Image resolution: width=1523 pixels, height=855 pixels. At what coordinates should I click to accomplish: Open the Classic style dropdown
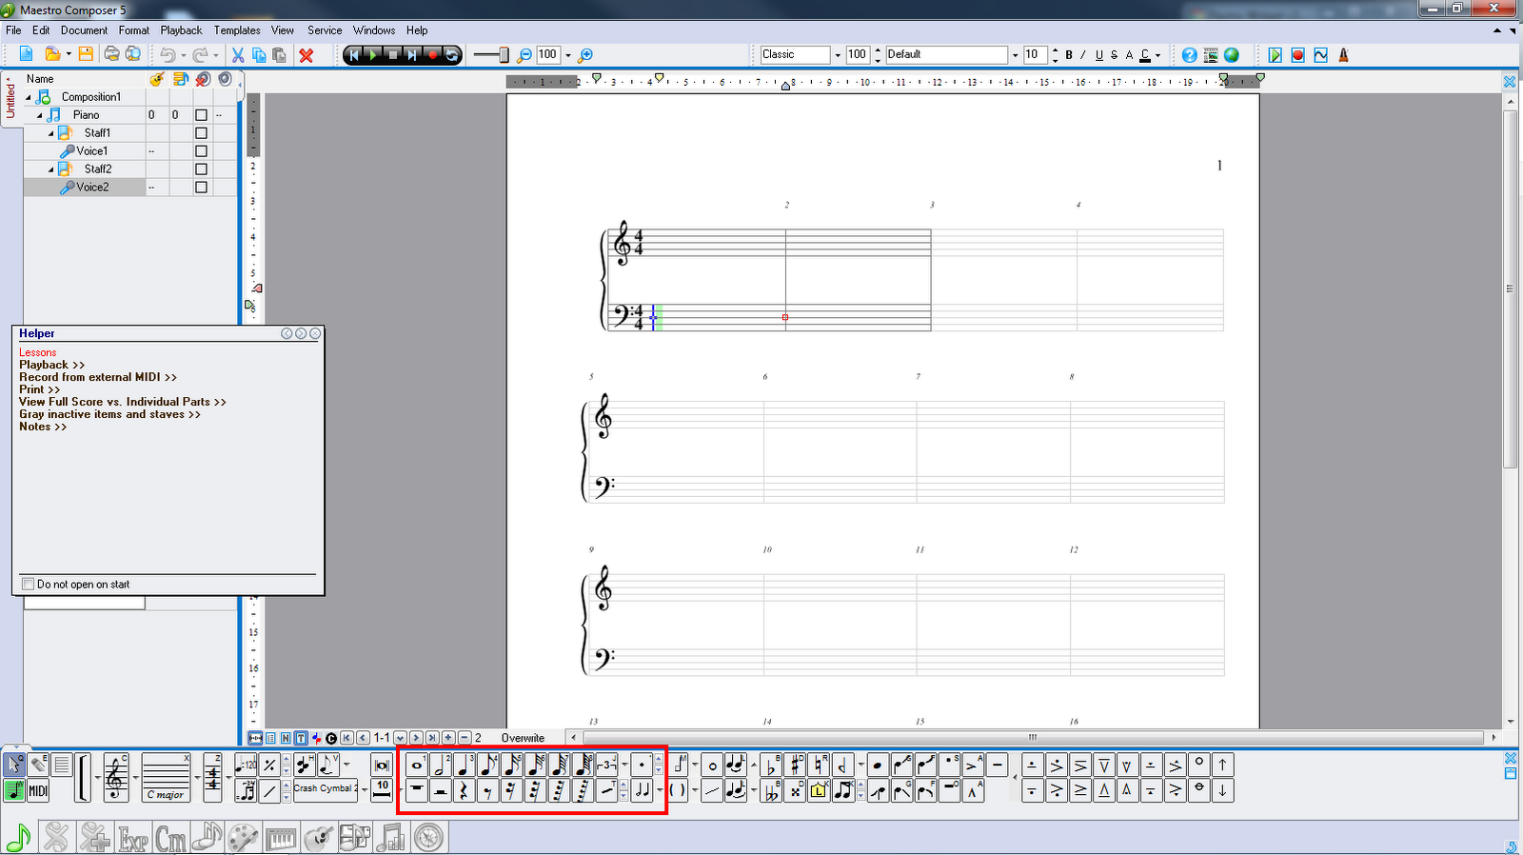pos(837,55)
